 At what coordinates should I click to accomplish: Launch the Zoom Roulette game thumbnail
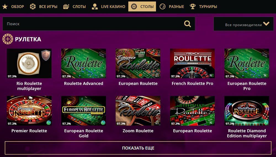coord(138,111)
